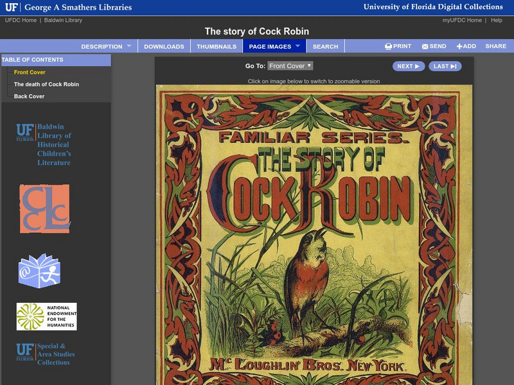Open the Baldwin Library of Historical Children's Literature logo
The height and width of the screenshot is (385, 514).
[x=44, y=144]
